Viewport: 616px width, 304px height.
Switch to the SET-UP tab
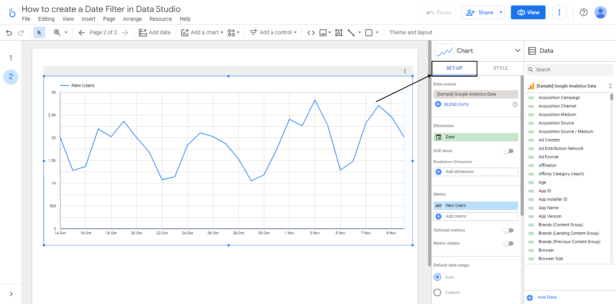(454, 68)
